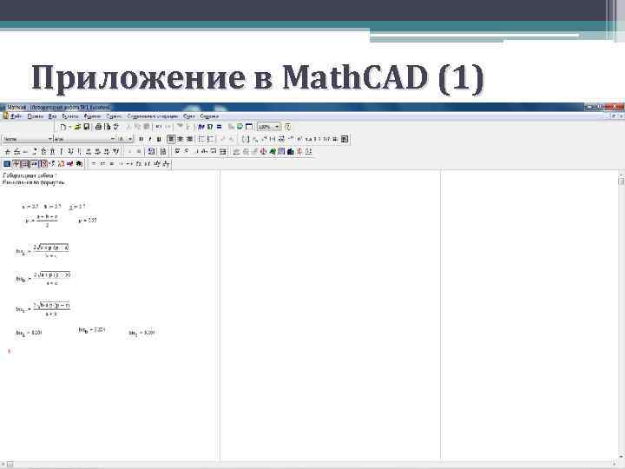This screenshot has height=469, width=625.
Task: Toggle the bulleted list button
Action: 201,139
